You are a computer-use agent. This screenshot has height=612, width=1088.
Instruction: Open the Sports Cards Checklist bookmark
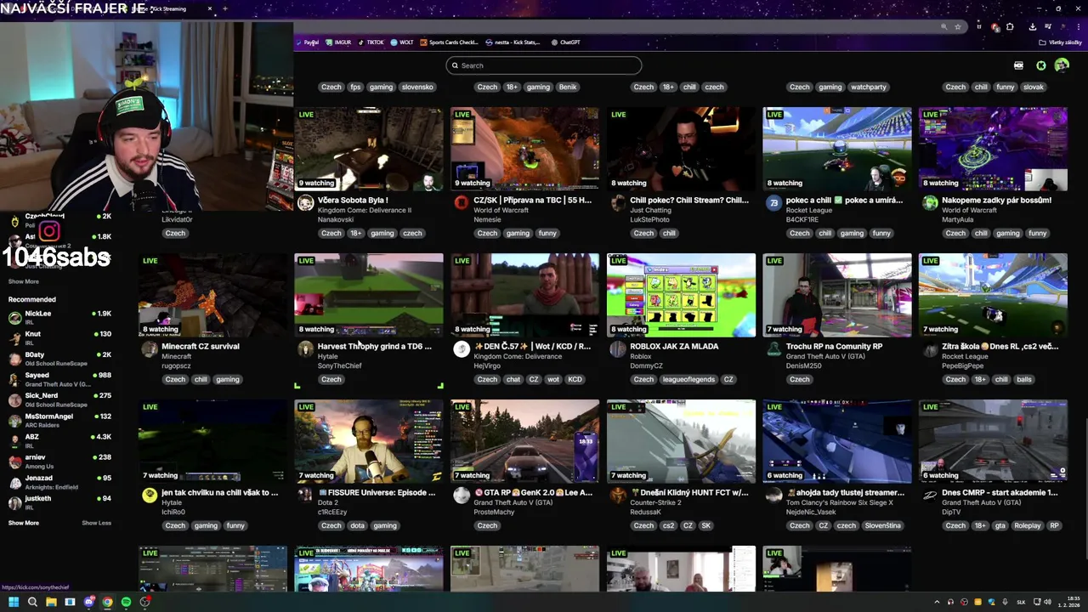point(450,42)
